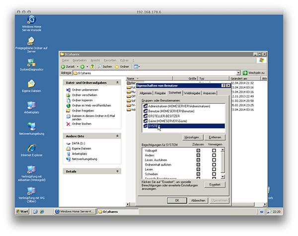Viewport: 298px width, 236px height.
Task: Open the address bar dropdown arrow
Action: (x=238, y=73)
